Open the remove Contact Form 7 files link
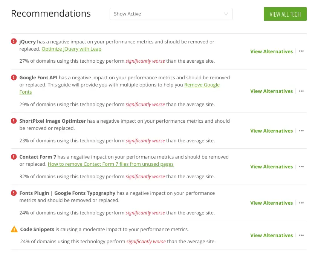Screen dimensions: 318x256 click(x=110, y=164)
